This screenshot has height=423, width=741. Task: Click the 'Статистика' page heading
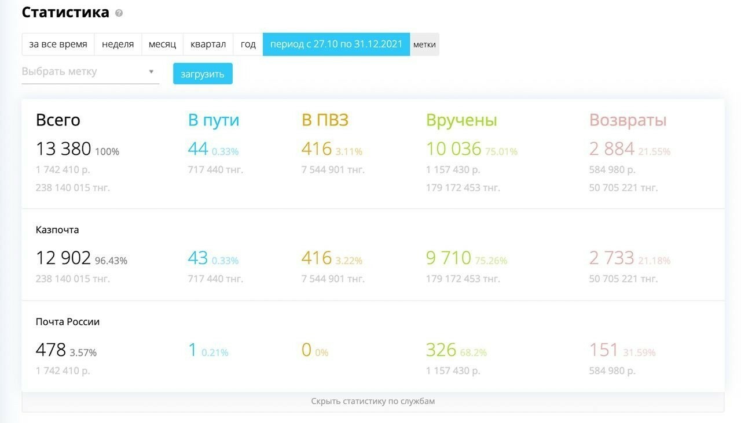[65, 12]
